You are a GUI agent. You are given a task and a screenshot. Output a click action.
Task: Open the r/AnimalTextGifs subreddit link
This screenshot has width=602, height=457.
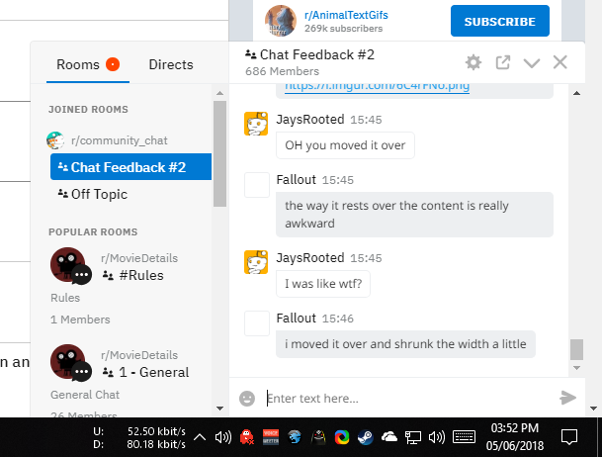[x=346, y=15]
